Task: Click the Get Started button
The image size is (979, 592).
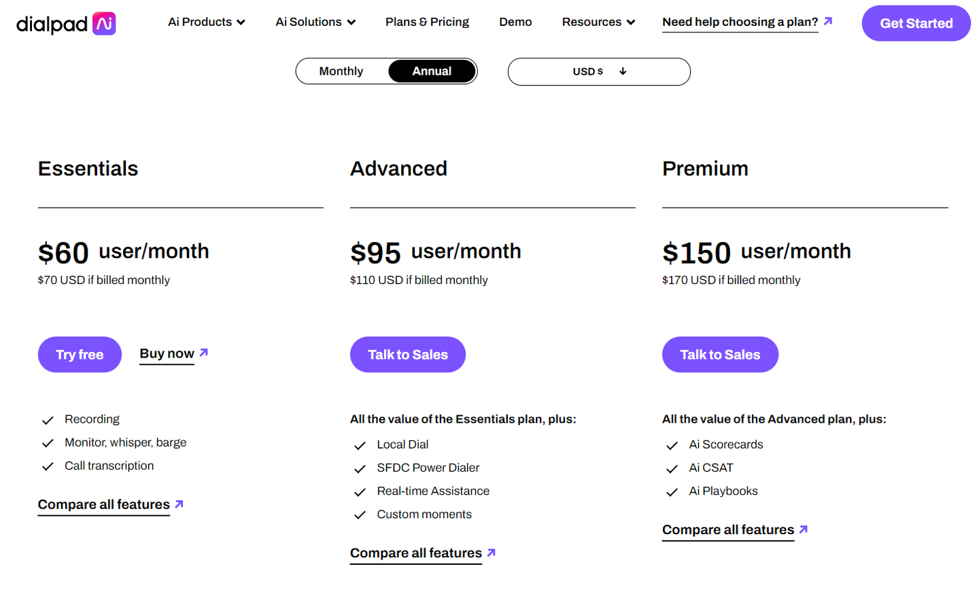Action: point(916,23)
